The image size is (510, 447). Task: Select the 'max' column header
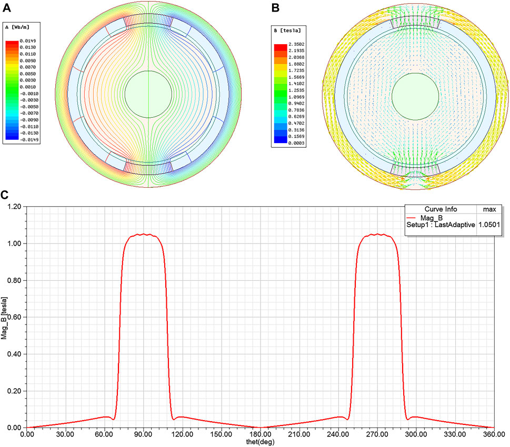click(x=489, y=209)
